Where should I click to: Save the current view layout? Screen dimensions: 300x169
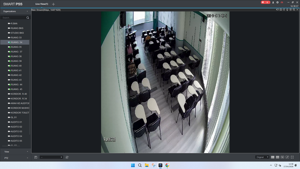pyautogui.click(x=36, y=157)
